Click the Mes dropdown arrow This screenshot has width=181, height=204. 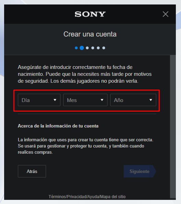click(x=102, y=100)
